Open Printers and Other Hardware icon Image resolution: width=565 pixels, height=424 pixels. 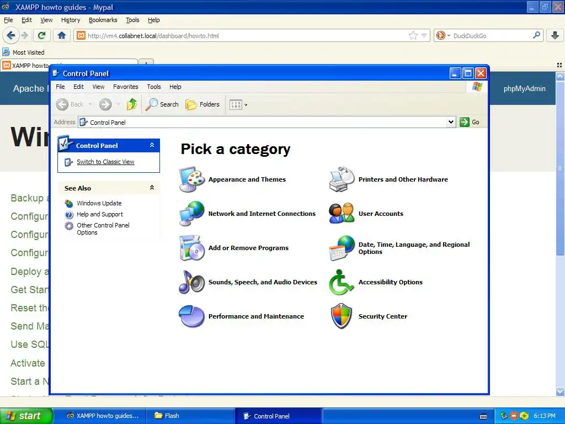point(342,179)
